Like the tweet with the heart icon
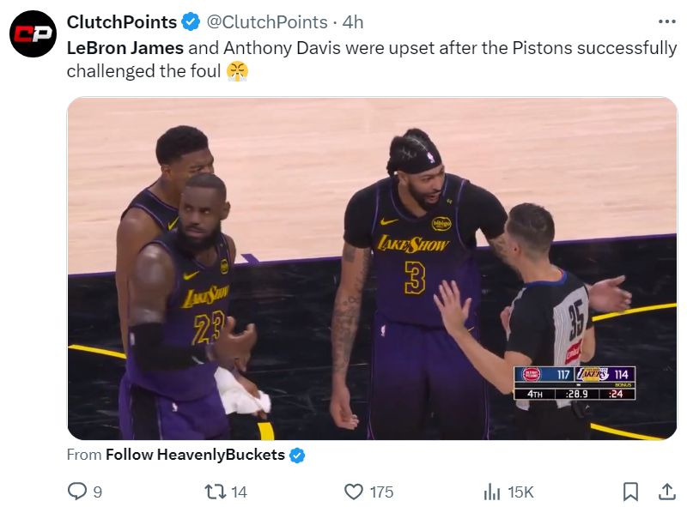 click(353, 491)
